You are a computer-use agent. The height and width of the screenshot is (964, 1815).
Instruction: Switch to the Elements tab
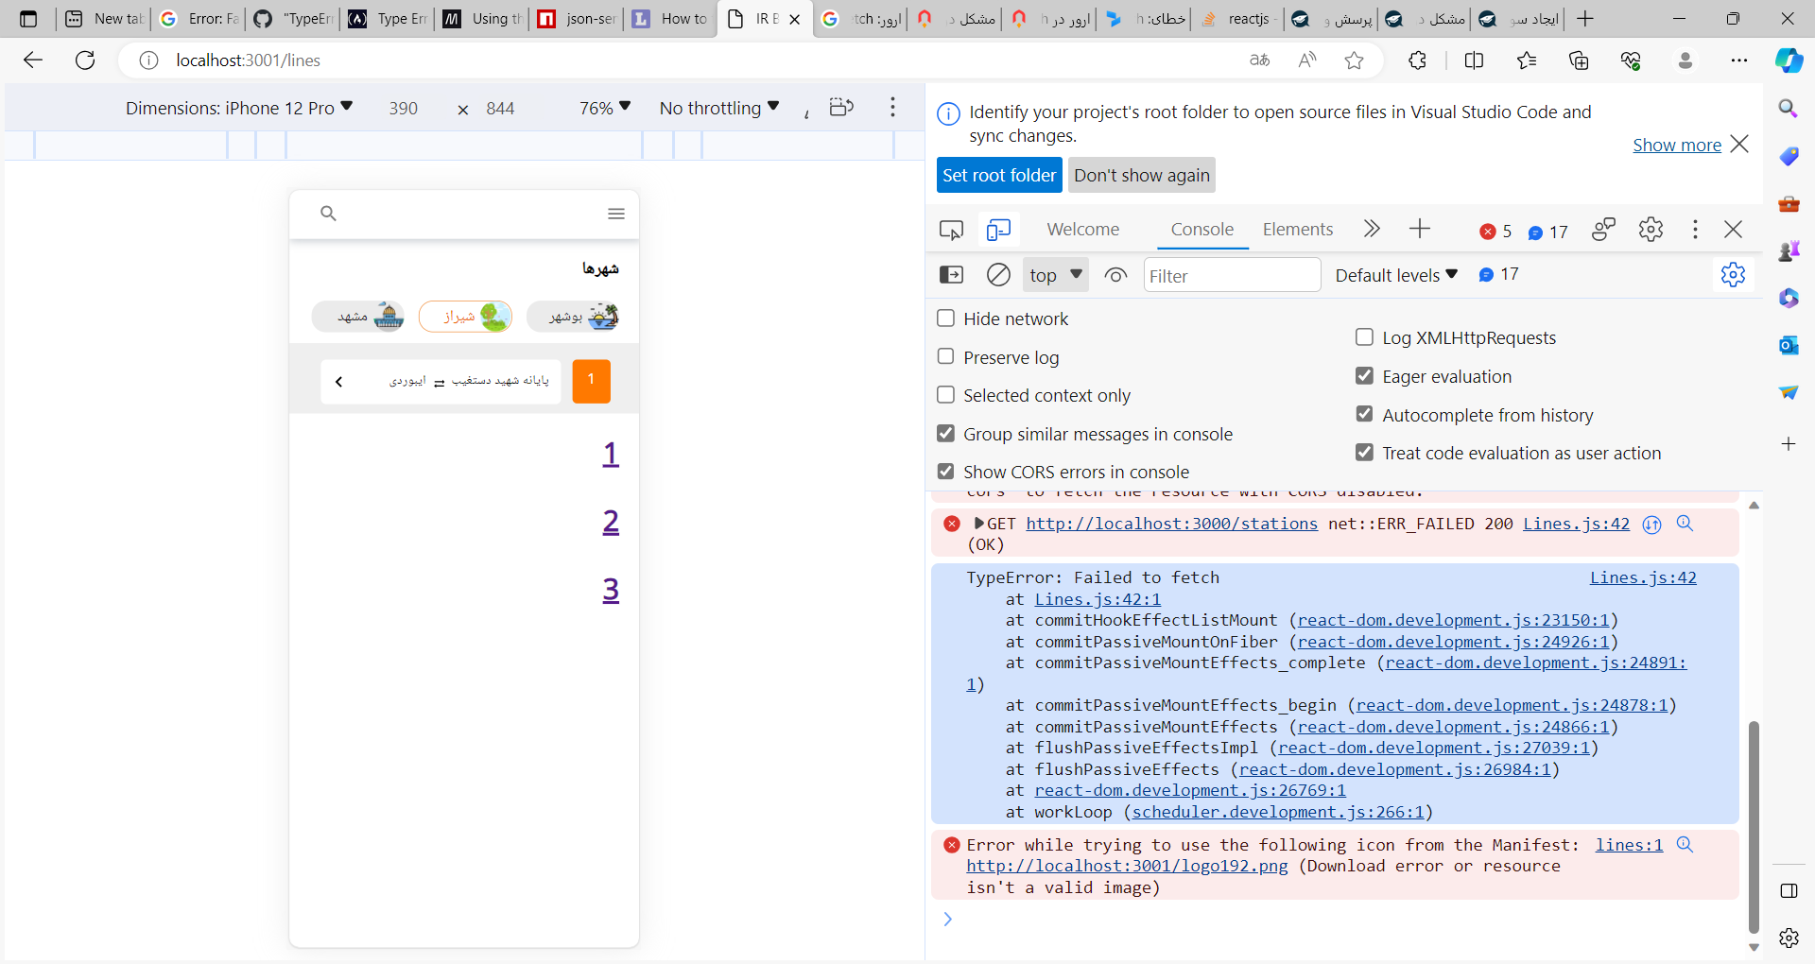point(1297,230)
